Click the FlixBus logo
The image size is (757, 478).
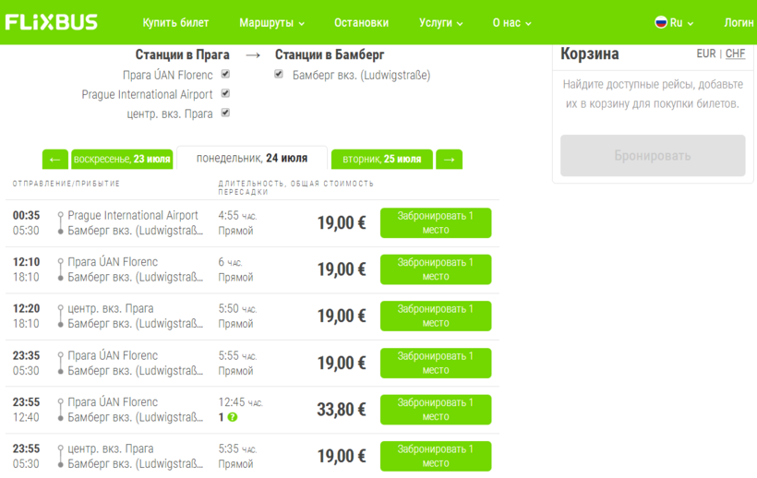coord(52,22)
